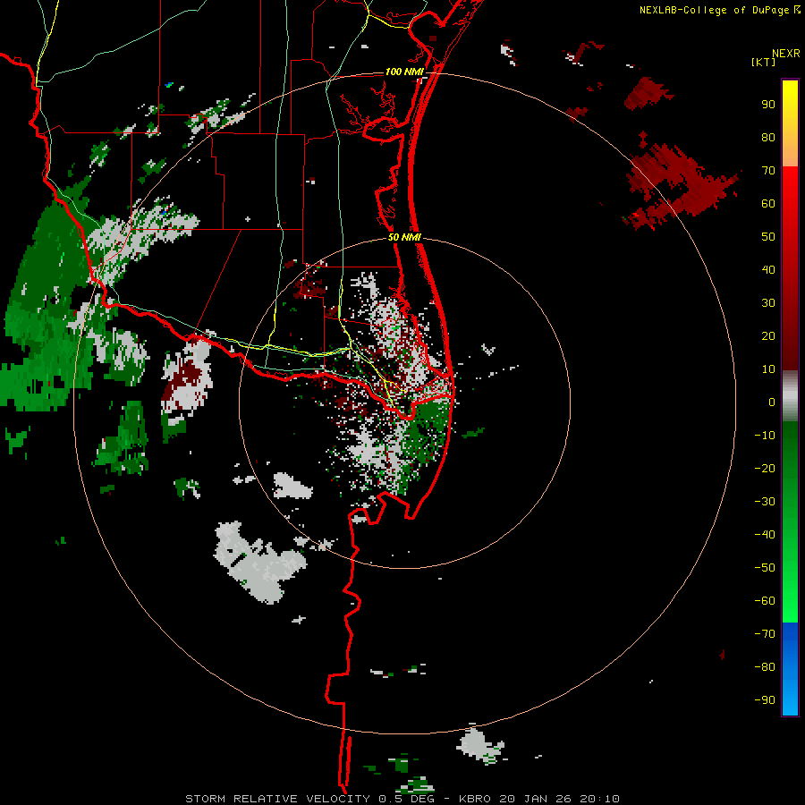The image size is (805, 805).
Task: Click the positive 90 scale value
Action: 768,105
